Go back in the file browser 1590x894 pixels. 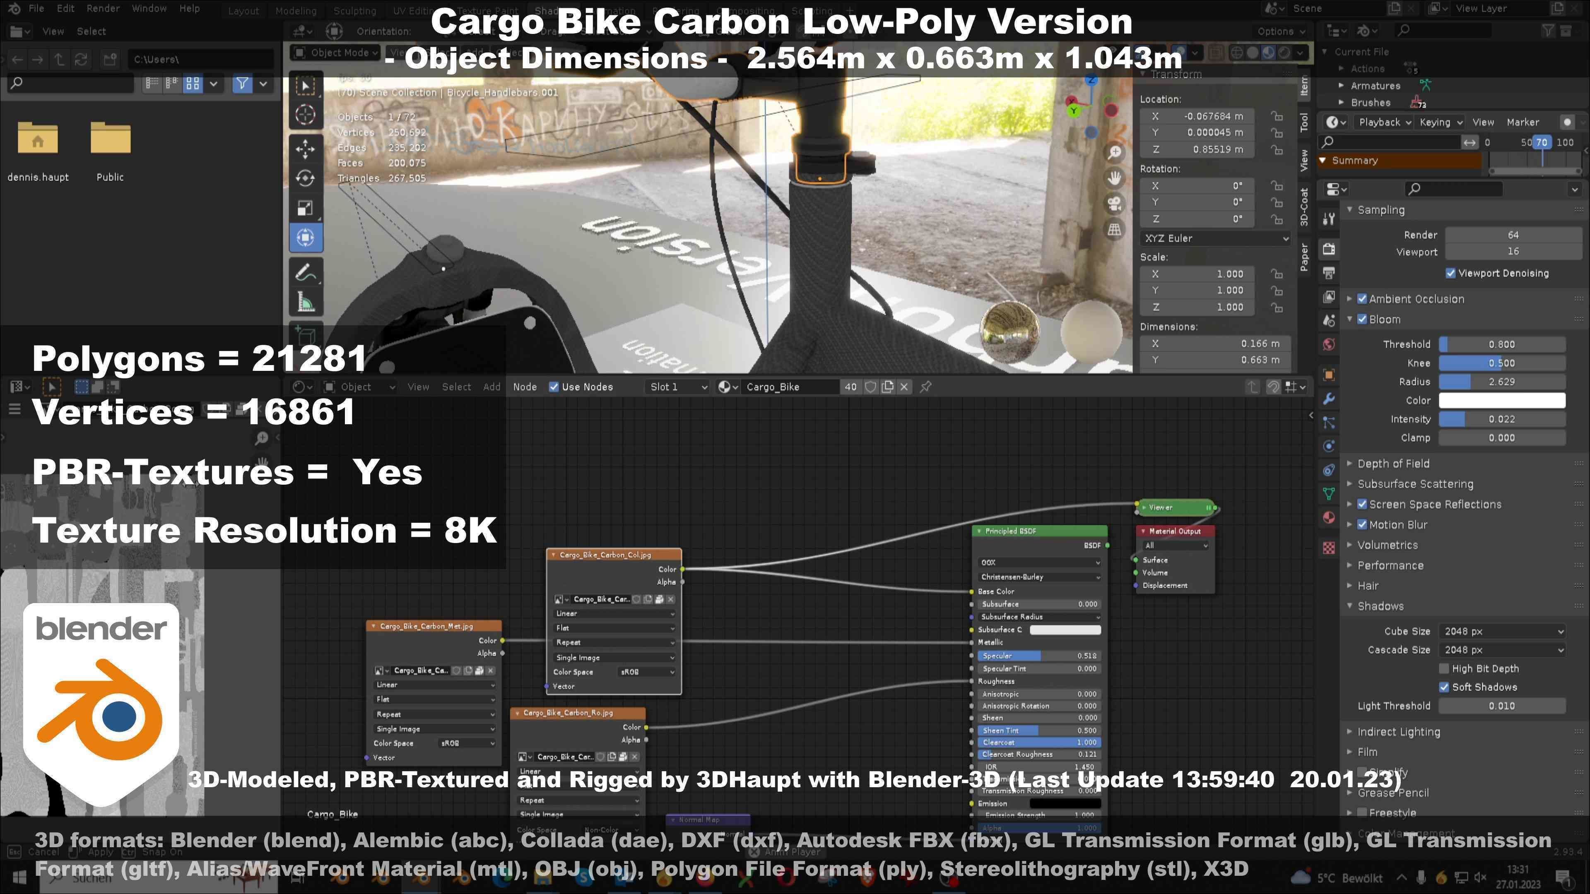17,59
